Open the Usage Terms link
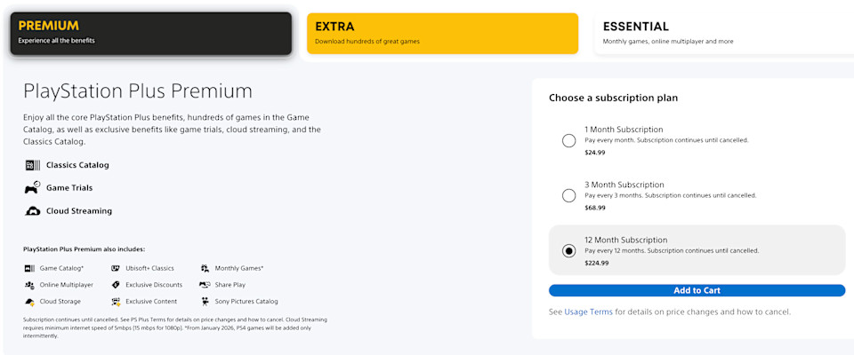This screenshot has height=355, width=854. tap(588, 312)
